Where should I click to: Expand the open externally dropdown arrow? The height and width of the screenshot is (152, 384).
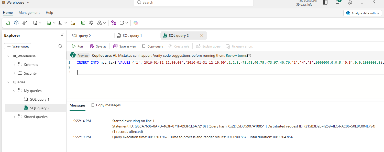127,23
